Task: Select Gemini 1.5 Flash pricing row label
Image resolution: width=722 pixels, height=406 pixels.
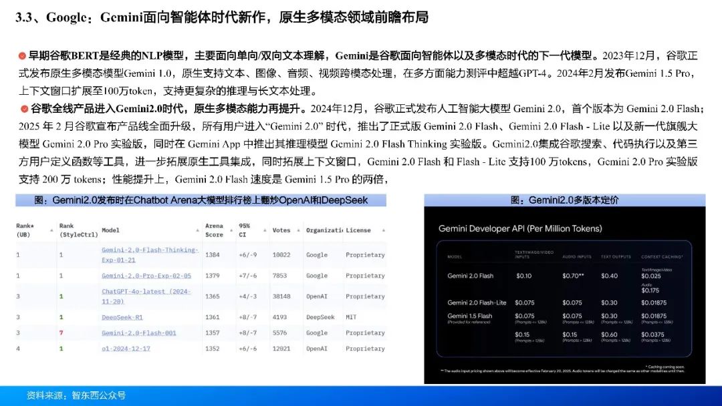Action: click(470, 316)
